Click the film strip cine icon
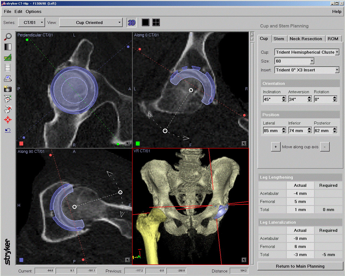 coord(8,68)
